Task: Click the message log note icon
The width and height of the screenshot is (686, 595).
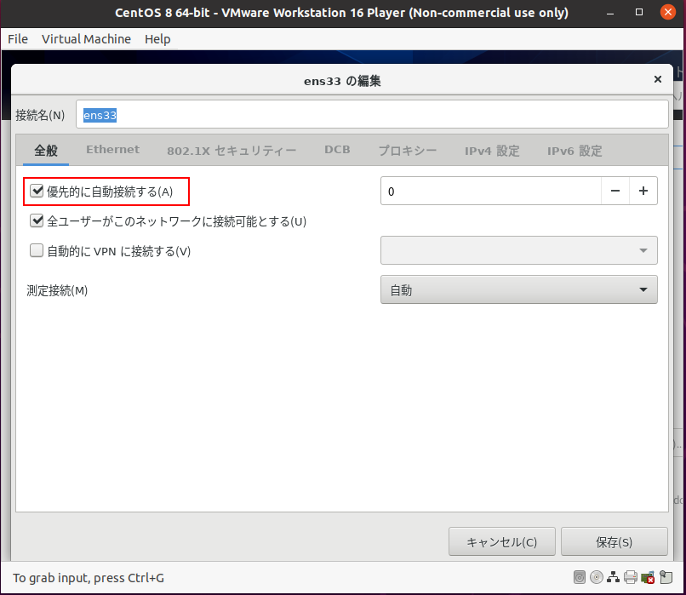Action: tap(666, 577)
